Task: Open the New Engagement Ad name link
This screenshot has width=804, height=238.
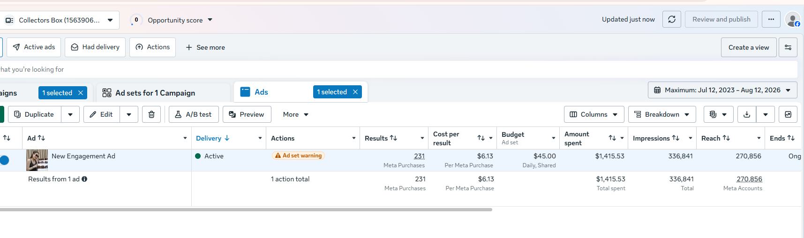Action: [83, 156]
